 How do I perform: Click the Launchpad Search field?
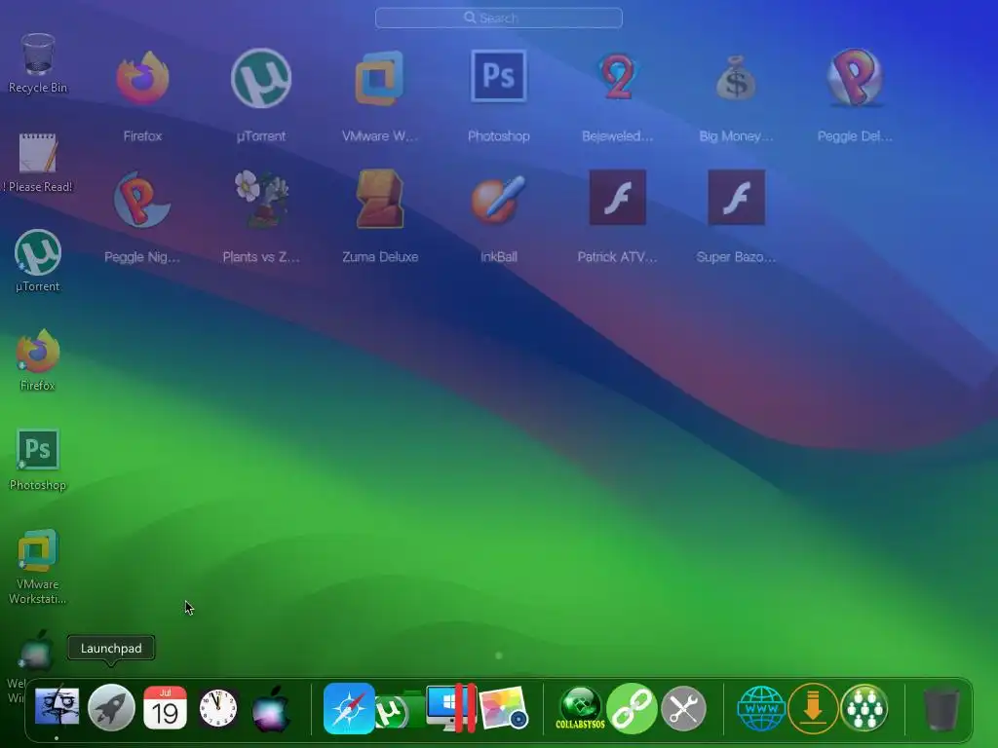coord(498,18)
